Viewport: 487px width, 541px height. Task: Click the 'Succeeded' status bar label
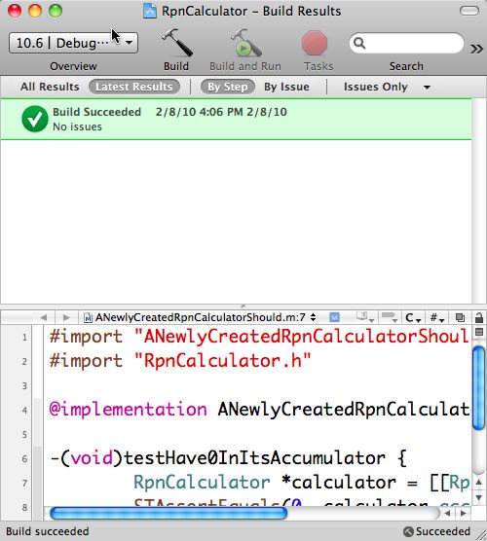(x=443, y=531)
